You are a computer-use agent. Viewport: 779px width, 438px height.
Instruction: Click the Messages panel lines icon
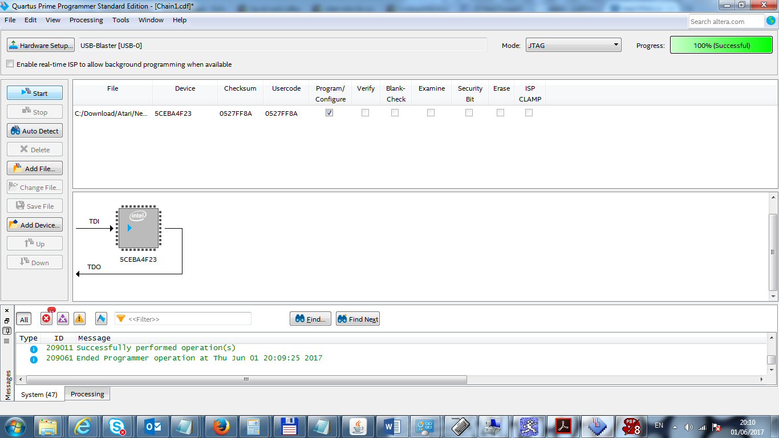(7, 341)
